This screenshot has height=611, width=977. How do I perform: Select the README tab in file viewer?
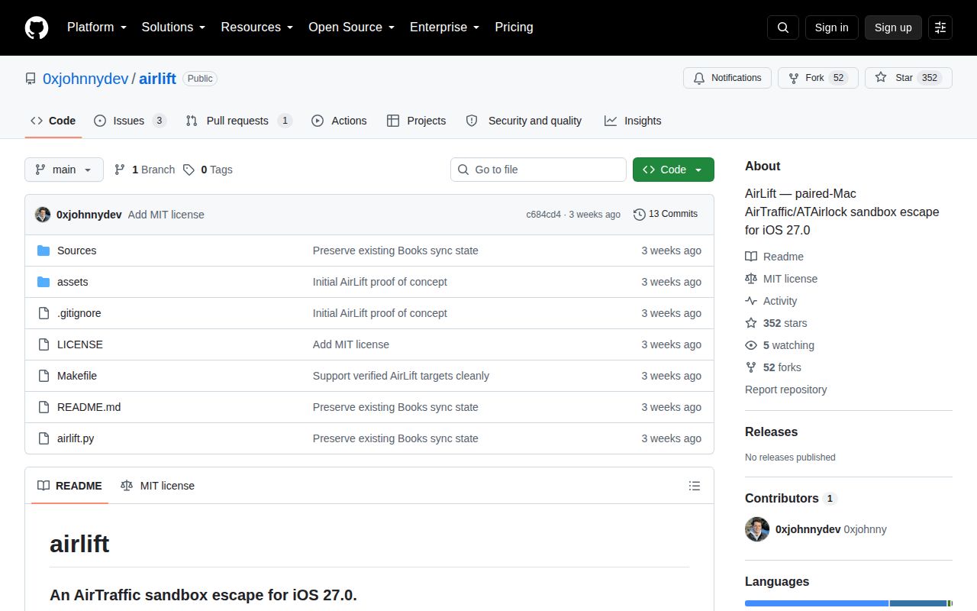pos(69,486)
